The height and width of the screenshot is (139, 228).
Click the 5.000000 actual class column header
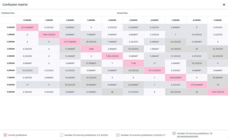point(134,20)
